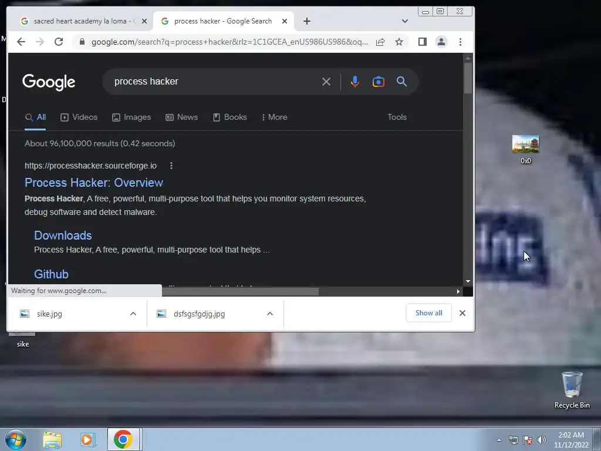Image resolution: width=601 pixels, height=451 pixels.
Task: Open the Recycle Bin desktop icon
Action: pos(572,390)
